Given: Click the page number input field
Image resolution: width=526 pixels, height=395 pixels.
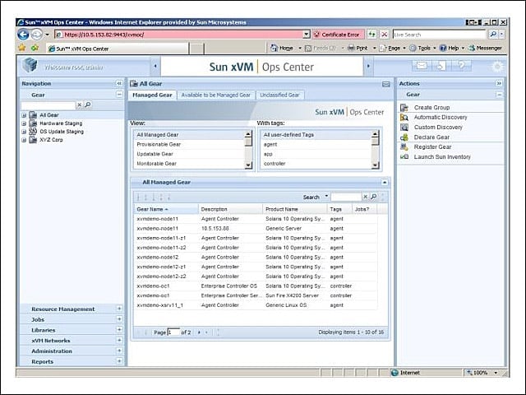Looking at the screenshot, I should [x=173, y=332].
